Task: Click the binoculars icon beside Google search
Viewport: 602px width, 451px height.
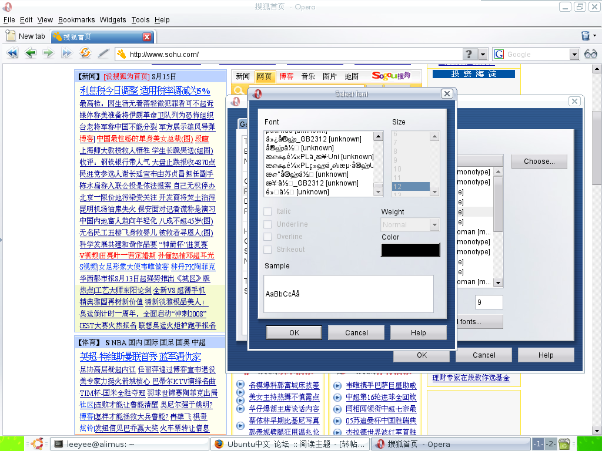Action: click(x=590, y=54)
